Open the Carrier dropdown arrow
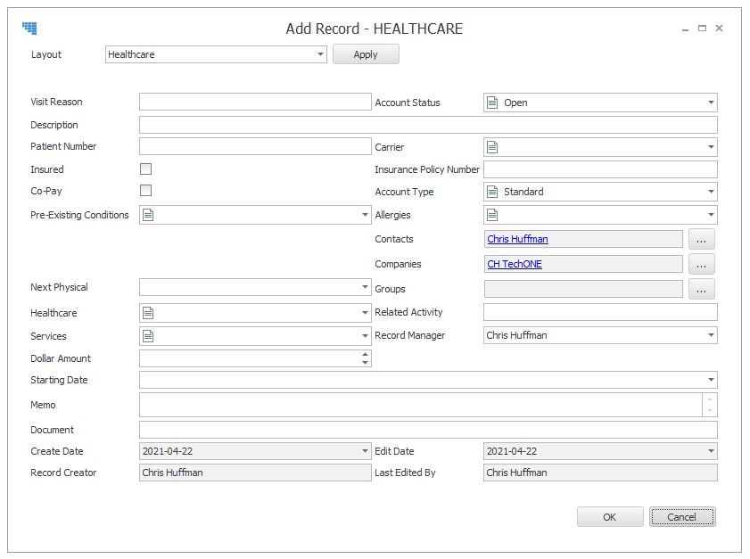750x559 pixels. (x=711, y=147)
